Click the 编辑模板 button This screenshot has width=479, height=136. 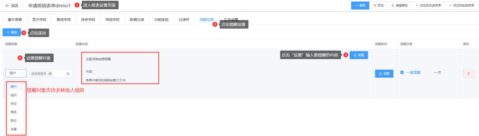tap(399, 6)
